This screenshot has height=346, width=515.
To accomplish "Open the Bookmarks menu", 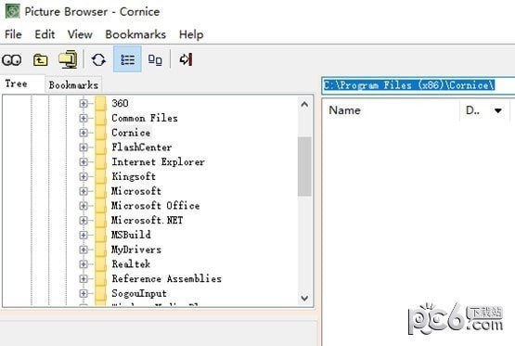I will [x=135, y=34].
